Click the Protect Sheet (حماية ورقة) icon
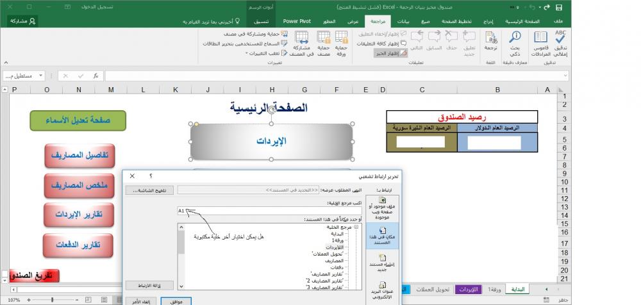 [341, 38]
